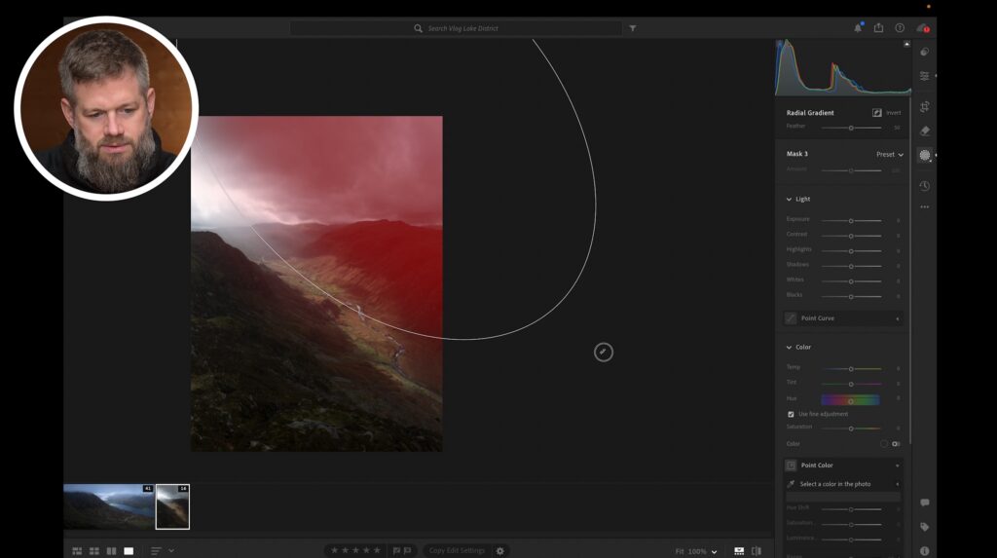The image size is (997, 558).
Task: Click the Exposure slider handle
Action: coord(850,220)
